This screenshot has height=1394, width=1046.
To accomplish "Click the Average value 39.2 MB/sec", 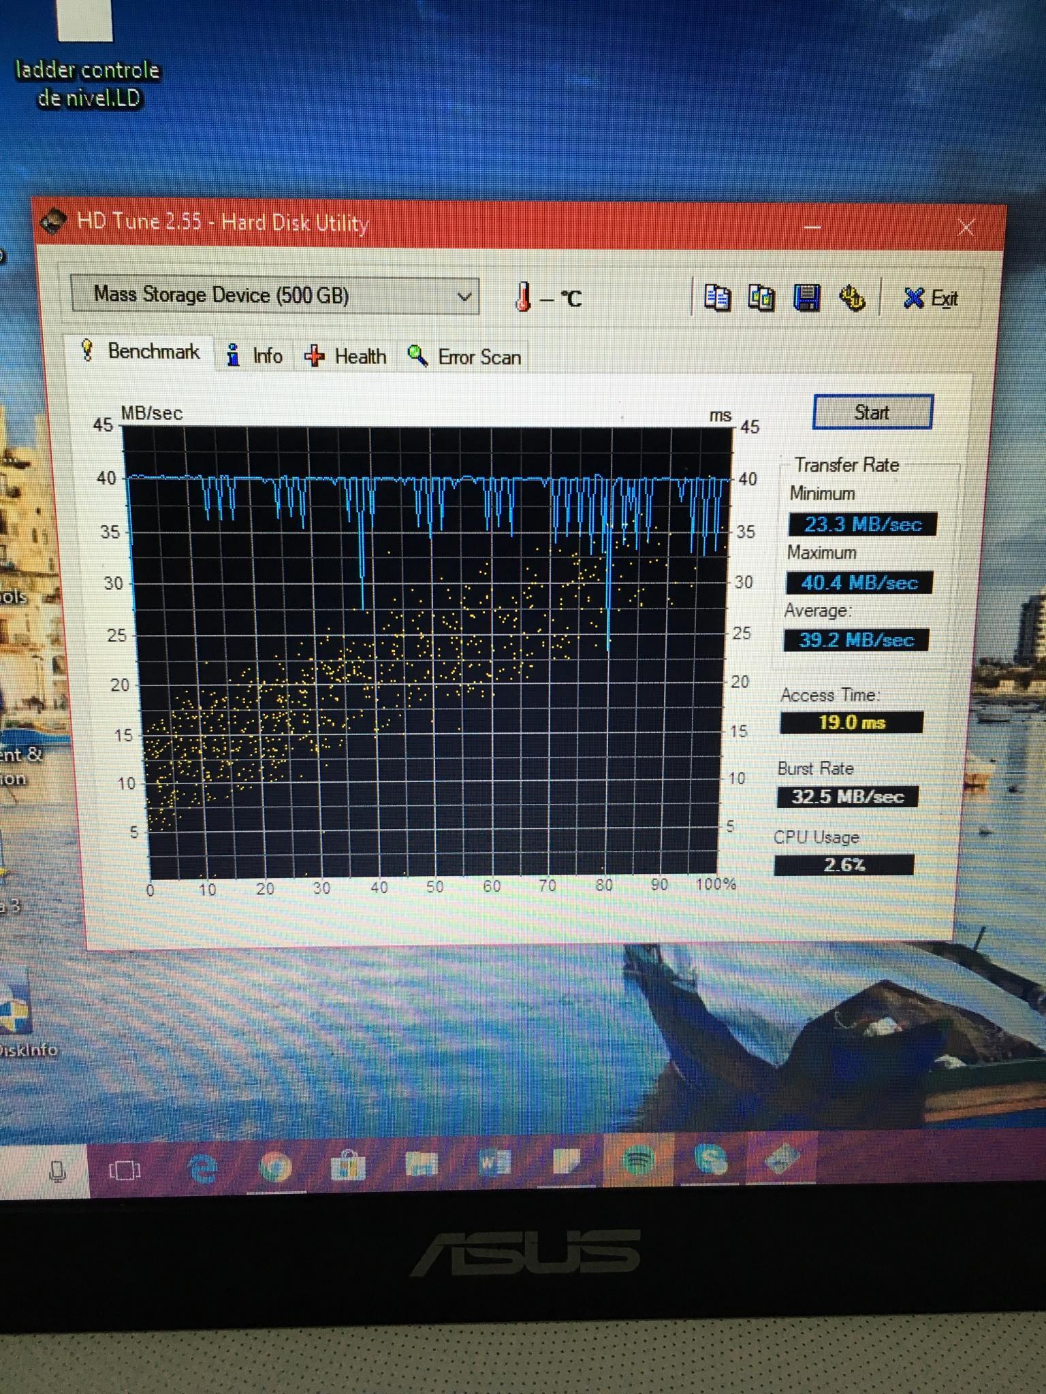I will click(856, 640).
